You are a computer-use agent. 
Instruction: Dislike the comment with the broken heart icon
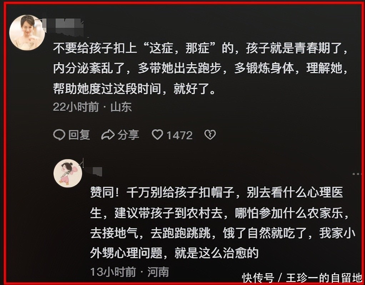click(210, 135)
